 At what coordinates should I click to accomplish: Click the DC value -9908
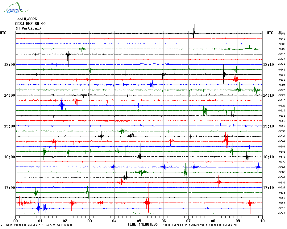(281, 59)
